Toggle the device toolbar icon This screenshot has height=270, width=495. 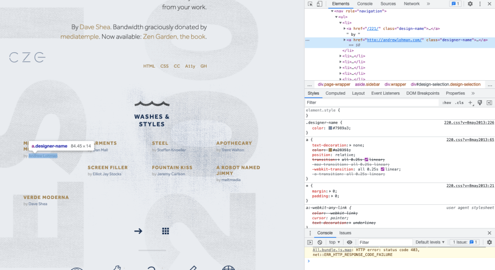coord(319,4)
